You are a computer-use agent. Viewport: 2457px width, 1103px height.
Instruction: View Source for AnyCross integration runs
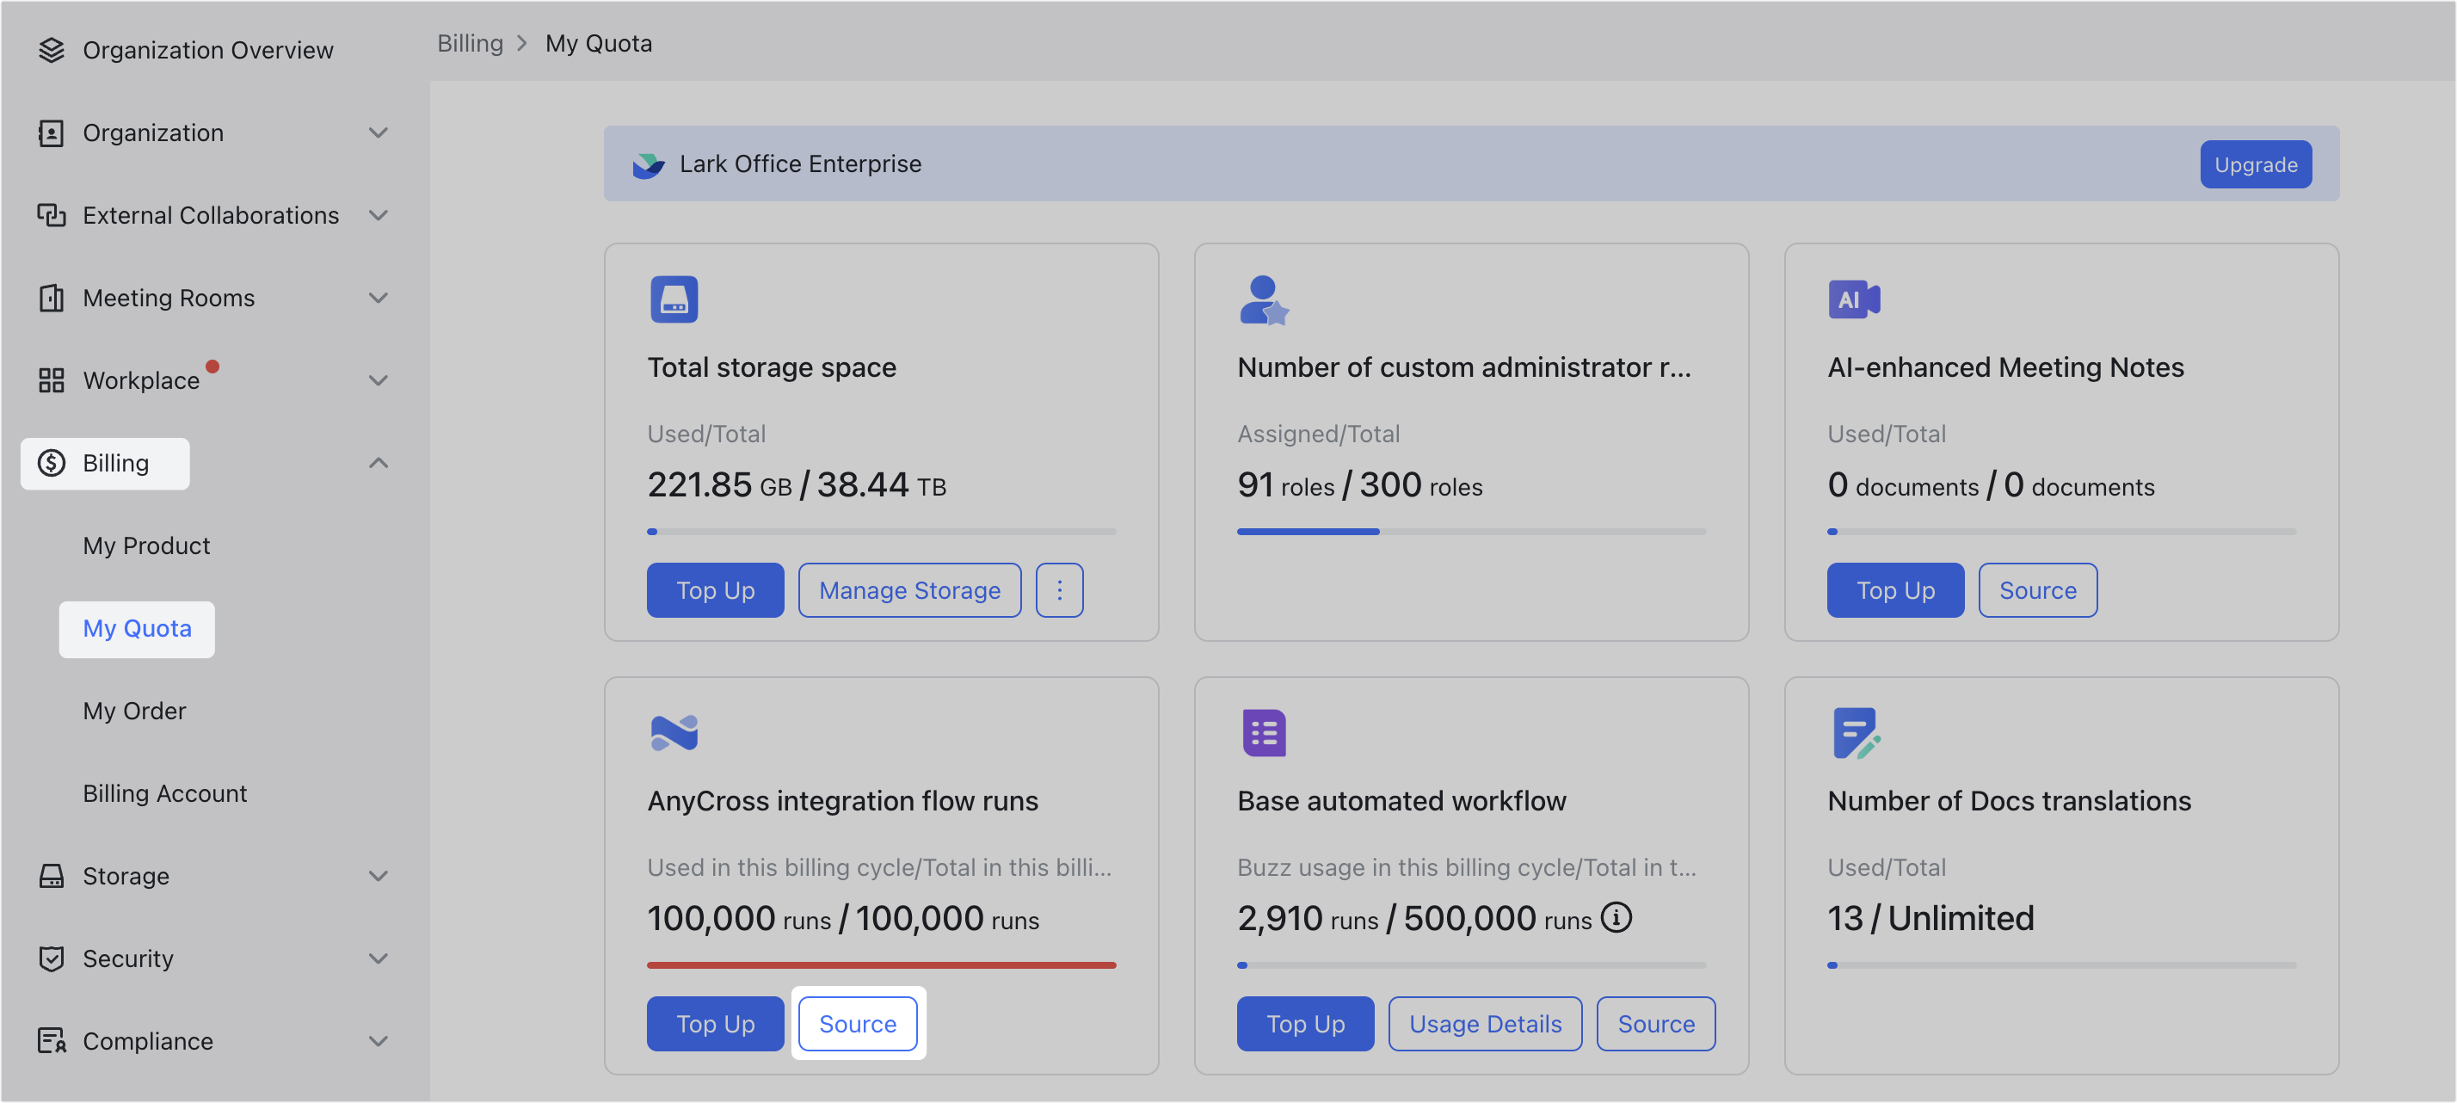[x=858, y=1023]
